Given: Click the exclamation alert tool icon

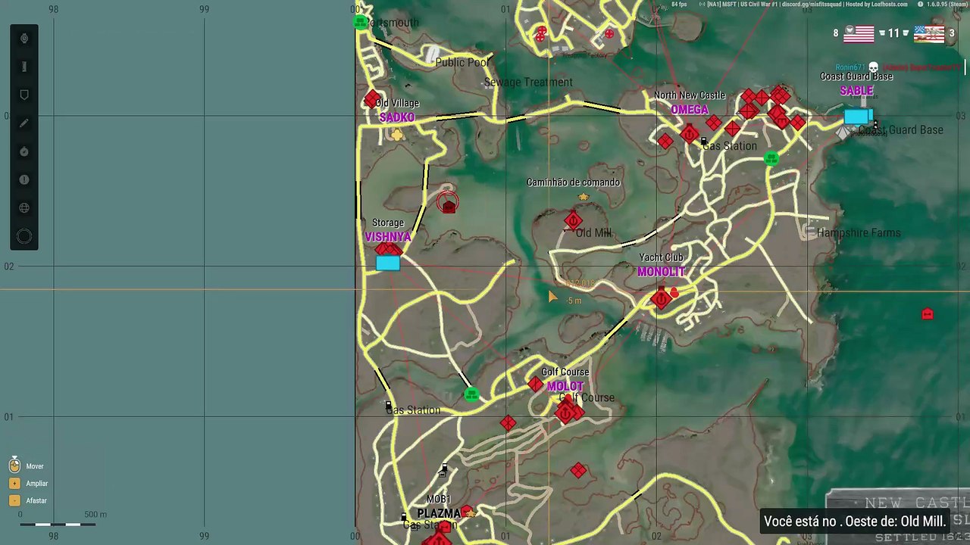Looking at the screenshot, I should coord(24,179).
